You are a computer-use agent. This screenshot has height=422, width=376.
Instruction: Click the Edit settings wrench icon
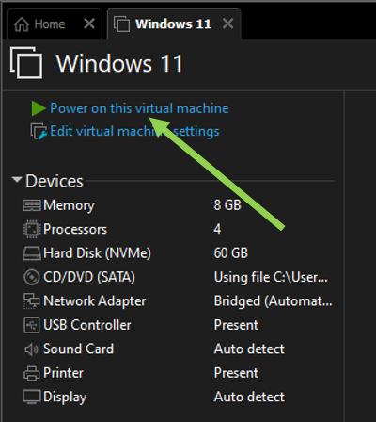point(39,131)
